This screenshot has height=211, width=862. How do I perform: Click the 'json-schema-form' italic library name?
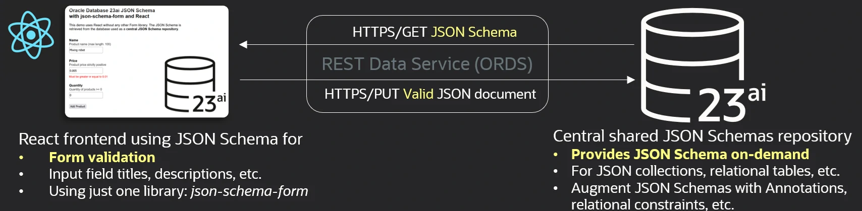pos(249,191)
